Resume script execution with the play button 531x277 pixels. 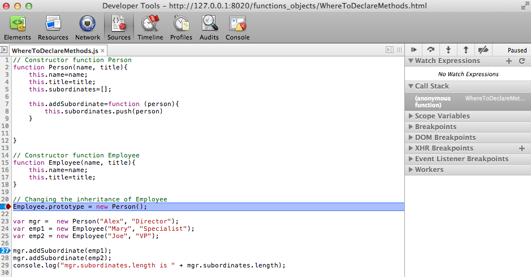(414, 50)
